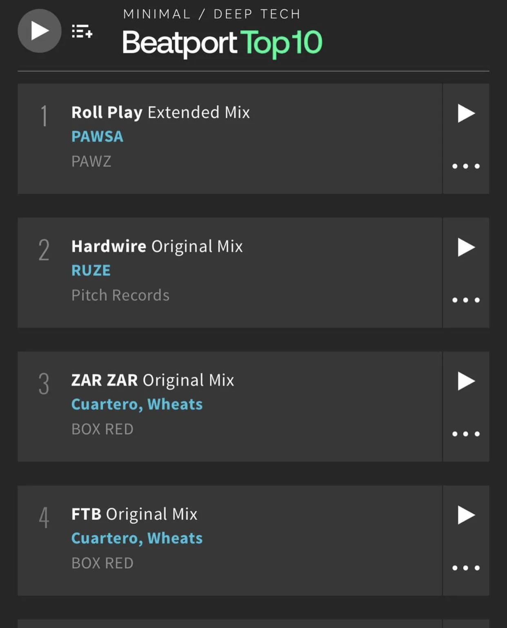507x628 pixels.
Task: Play the Hardwire track
Action: (466, 247)
